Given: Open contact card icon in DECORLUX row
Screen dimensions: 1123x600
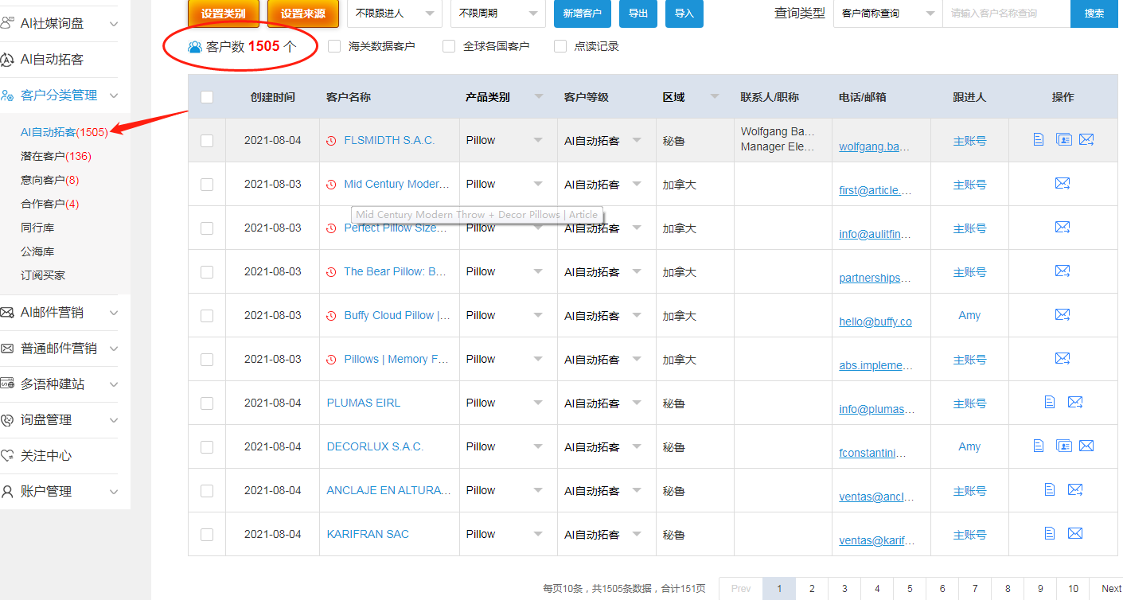Looking at the screenshot, I should click(x=1064, y=446).
